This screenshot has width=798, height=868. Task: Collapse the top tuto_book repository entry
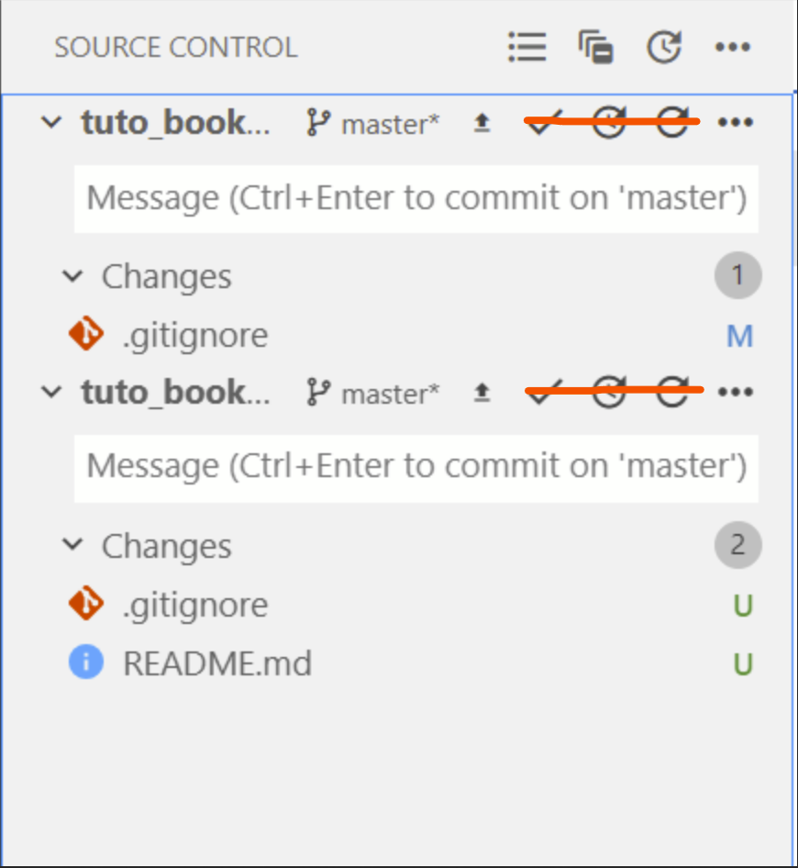click(x=51, y=122)
